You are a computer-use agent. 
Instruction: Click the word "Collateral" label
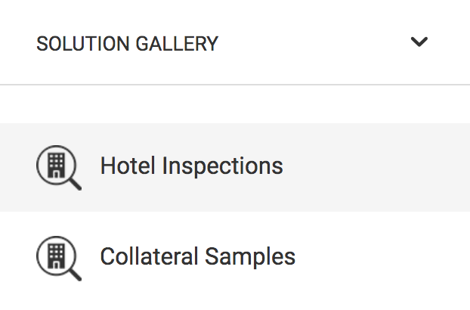(150, 256)
